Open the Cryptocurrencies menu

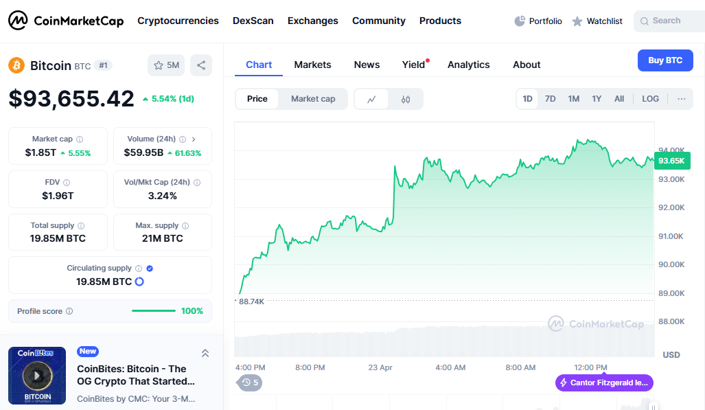coord(178,21)
